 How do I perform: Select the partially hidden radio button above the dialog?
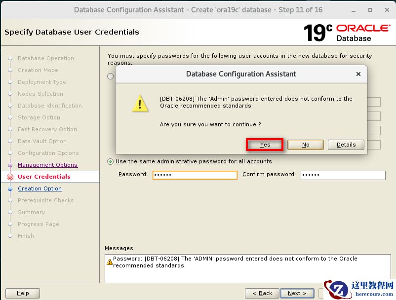coord(111,76)
